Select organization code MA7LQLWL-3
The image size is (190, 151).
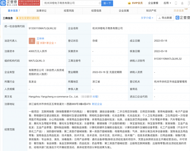[x=36, y=61]
